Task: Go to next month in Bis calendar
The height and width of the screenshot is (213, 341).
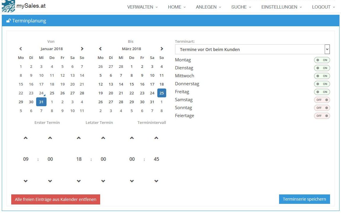Action: pyautogui.click(x=161, y=49)
